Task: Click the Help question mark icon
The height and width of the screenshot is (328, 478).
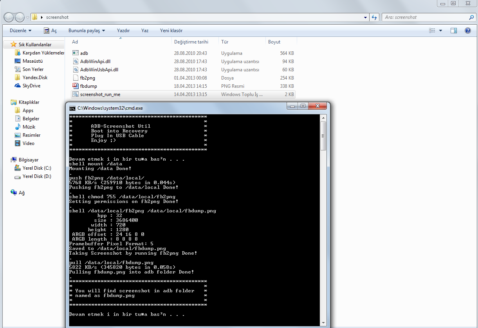Action: coord(467,31)
